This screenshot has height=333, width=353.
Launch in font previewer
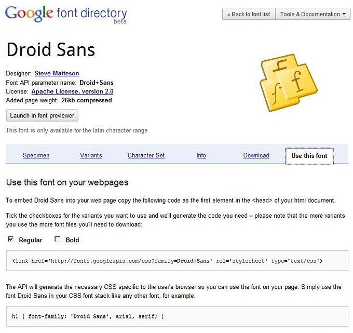(x=42, y=115)
